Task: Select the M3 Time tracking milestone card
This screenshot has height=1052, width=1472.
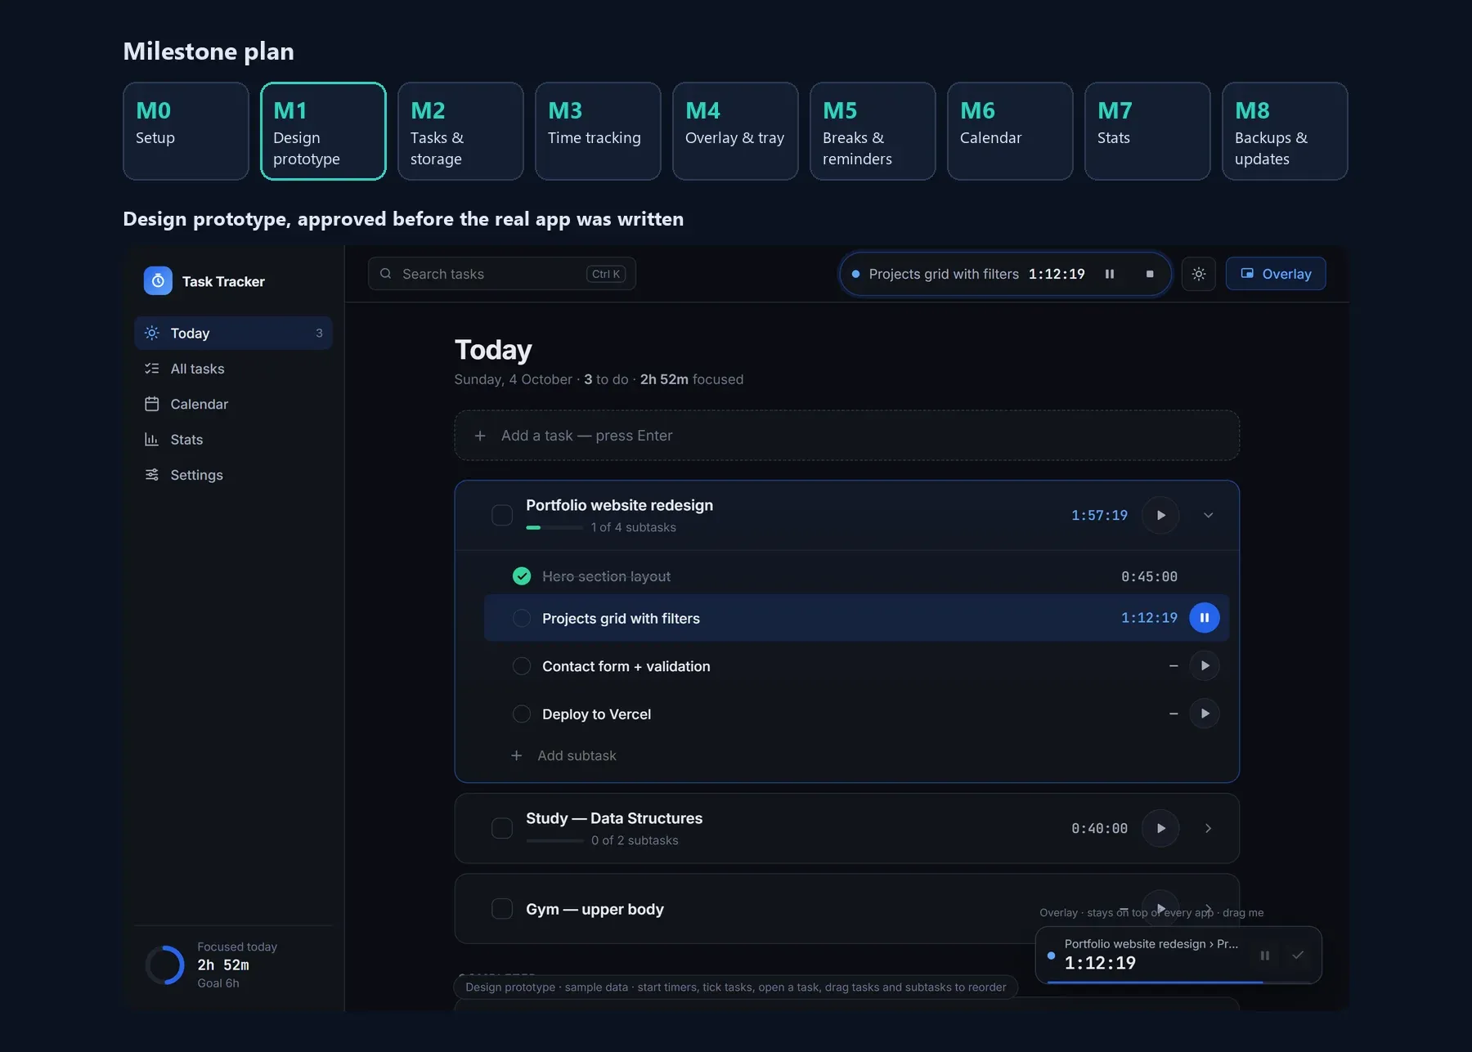Action: 598,131
